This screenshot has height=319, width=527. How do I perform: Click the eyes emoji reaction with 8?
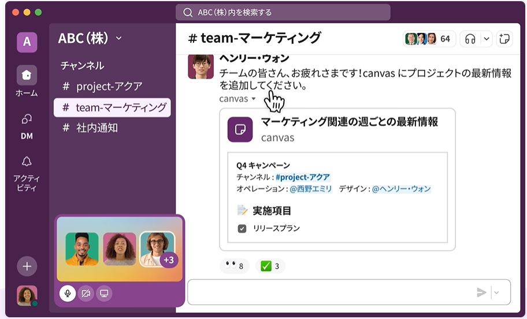(234, 266)
